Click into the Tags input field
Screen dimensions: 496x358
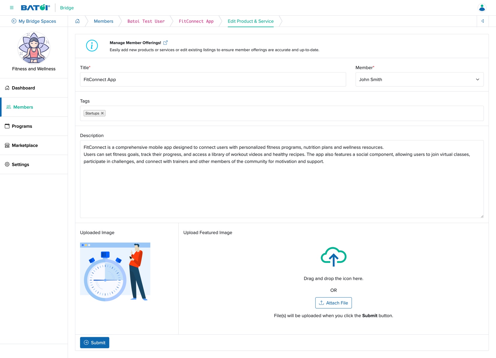(282, 113)
